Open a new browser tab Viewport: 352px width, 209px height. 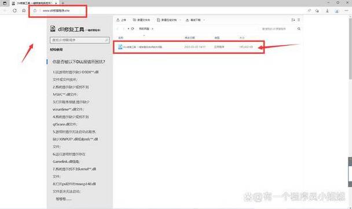coord(63,3)
